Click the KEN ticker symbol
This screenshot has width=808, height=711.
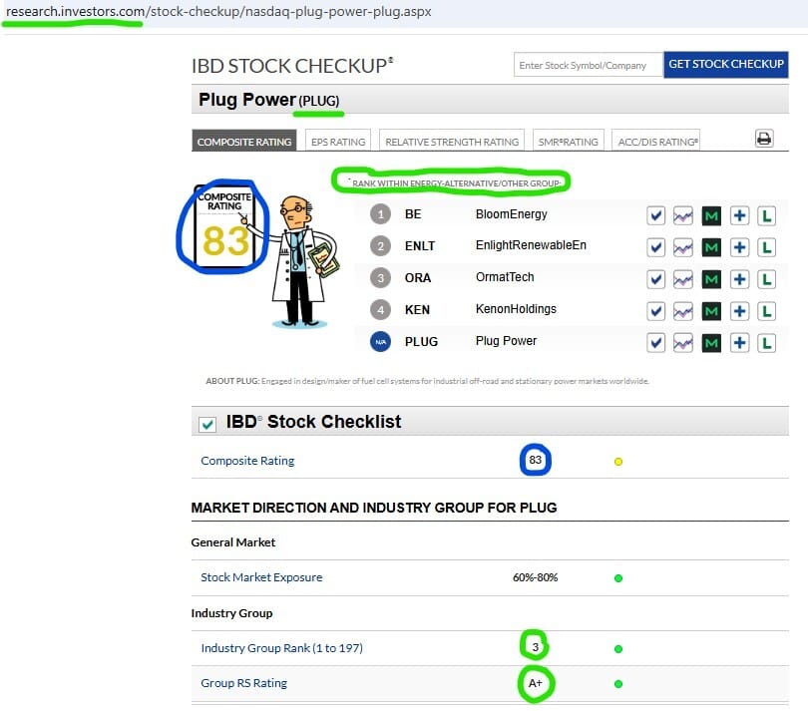click(417, 310)
